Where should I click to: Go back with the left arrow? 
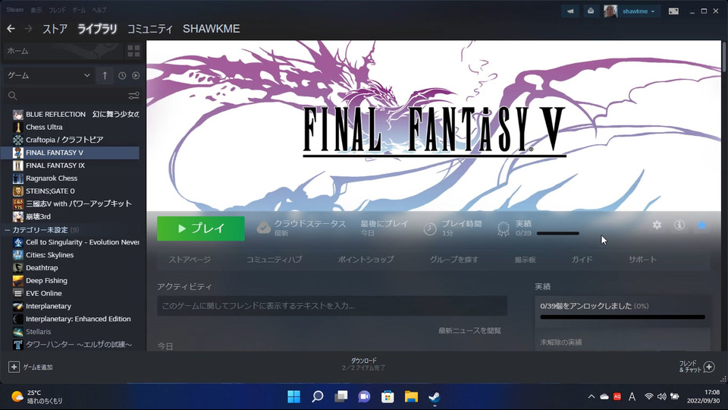(x=11, y=29)
